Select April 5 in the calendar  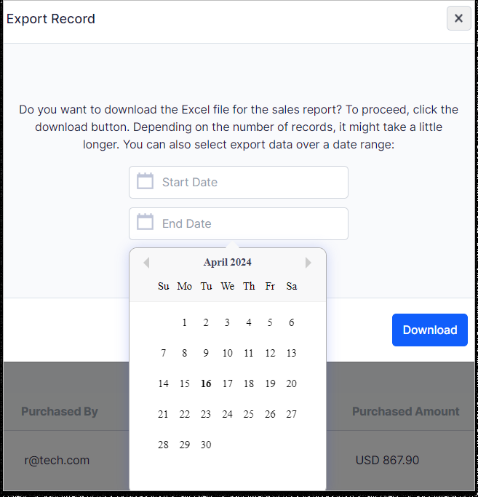point(270,322)
